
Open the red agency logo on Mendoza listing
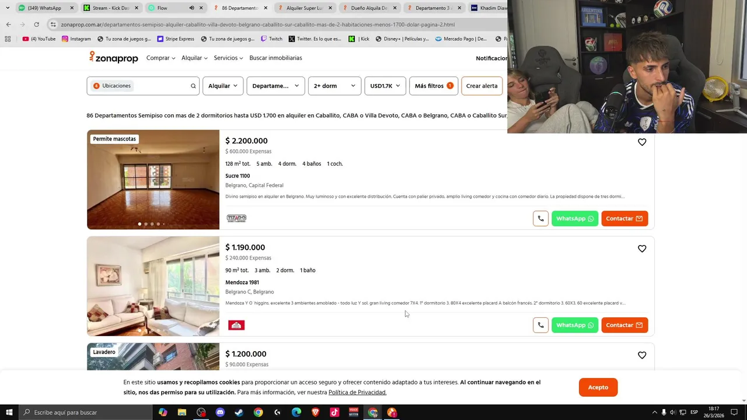[x=236, y=325]
